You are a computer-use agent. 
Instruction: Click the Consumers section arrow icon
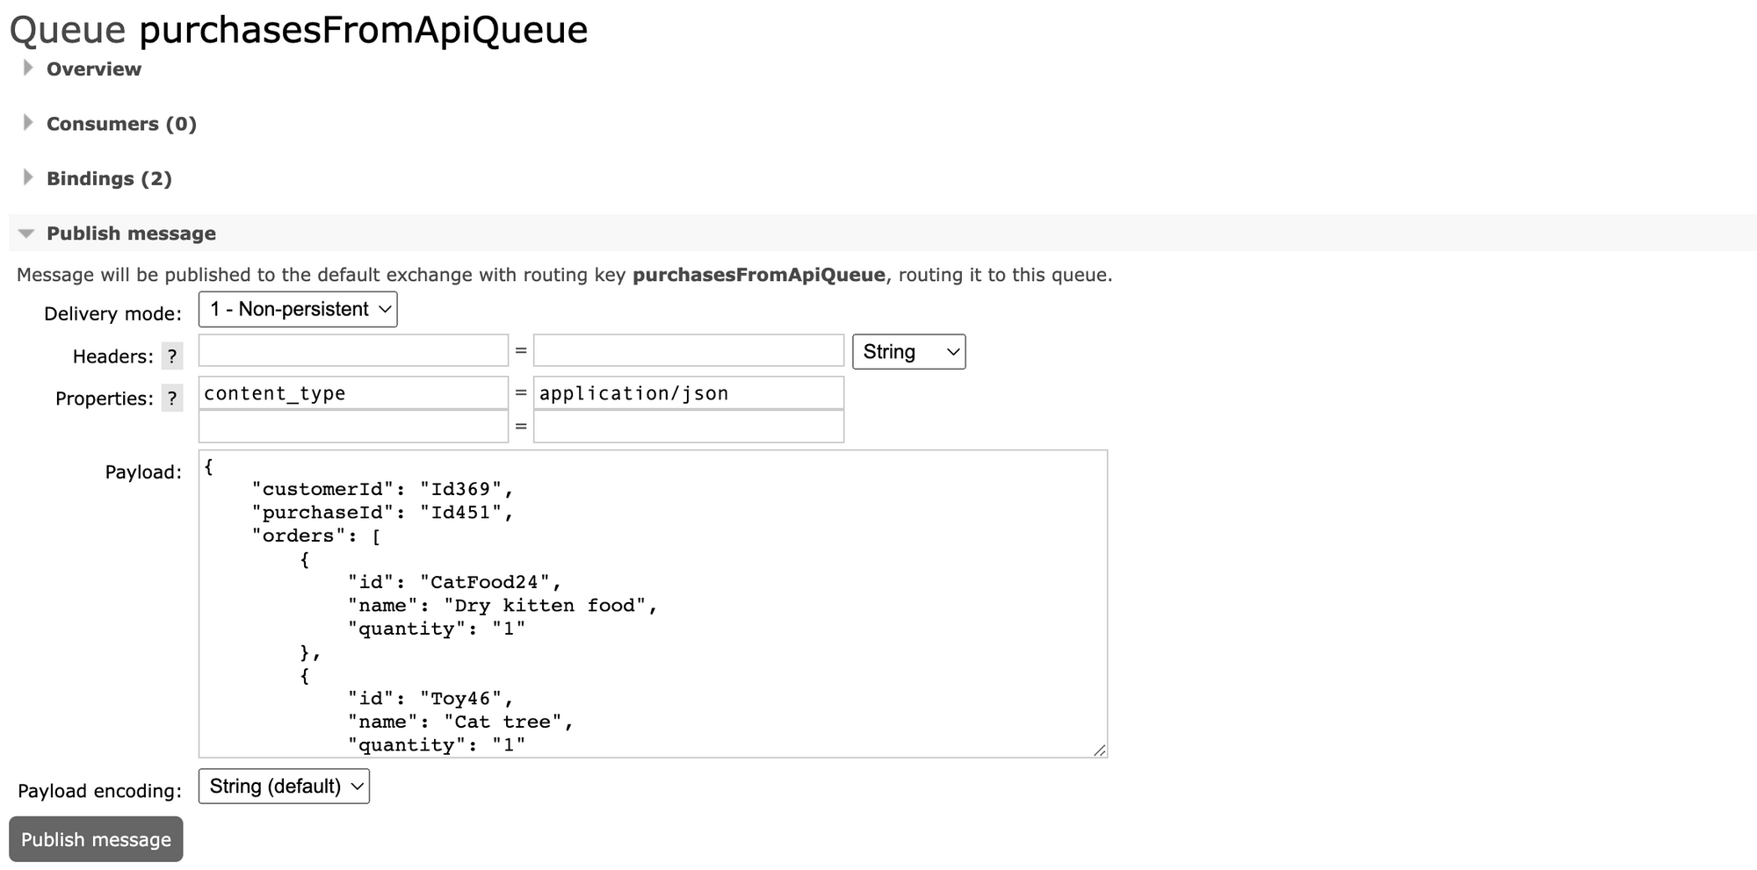(x=26, y=121)
